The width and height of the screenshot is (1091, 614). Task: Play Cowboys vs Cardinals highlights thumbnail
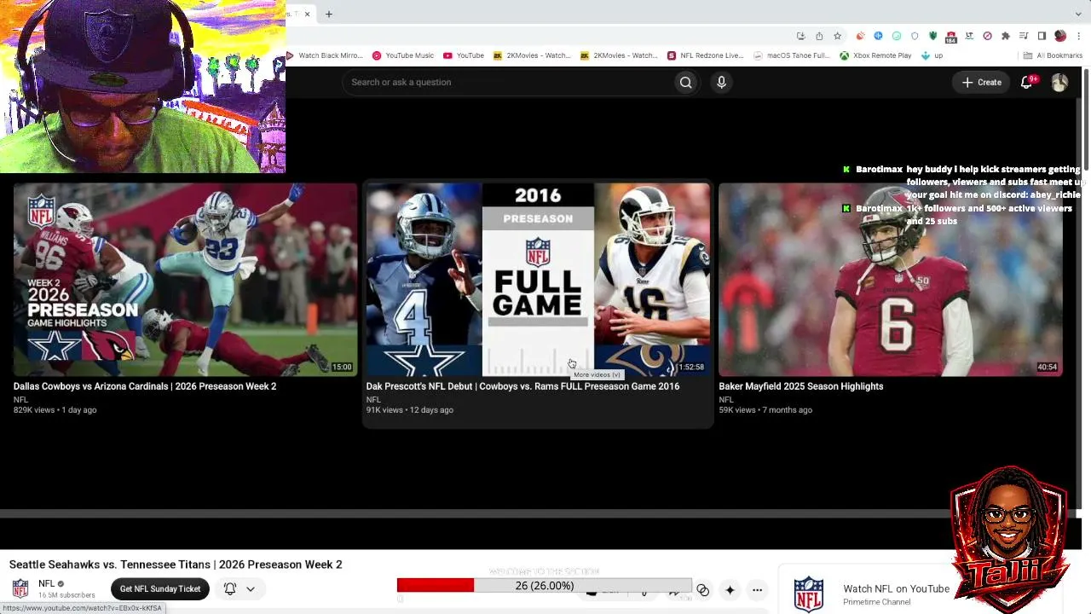(x=185, y=279)
